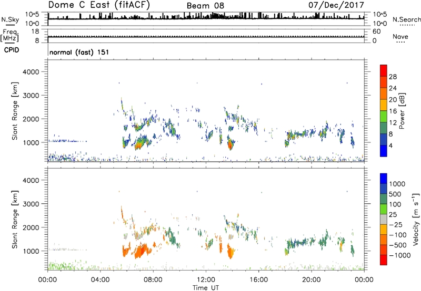The height and width of the screenshot is (291, 421).
Task: Click the "04:00" time axis tick
Action: click(100, 280)
